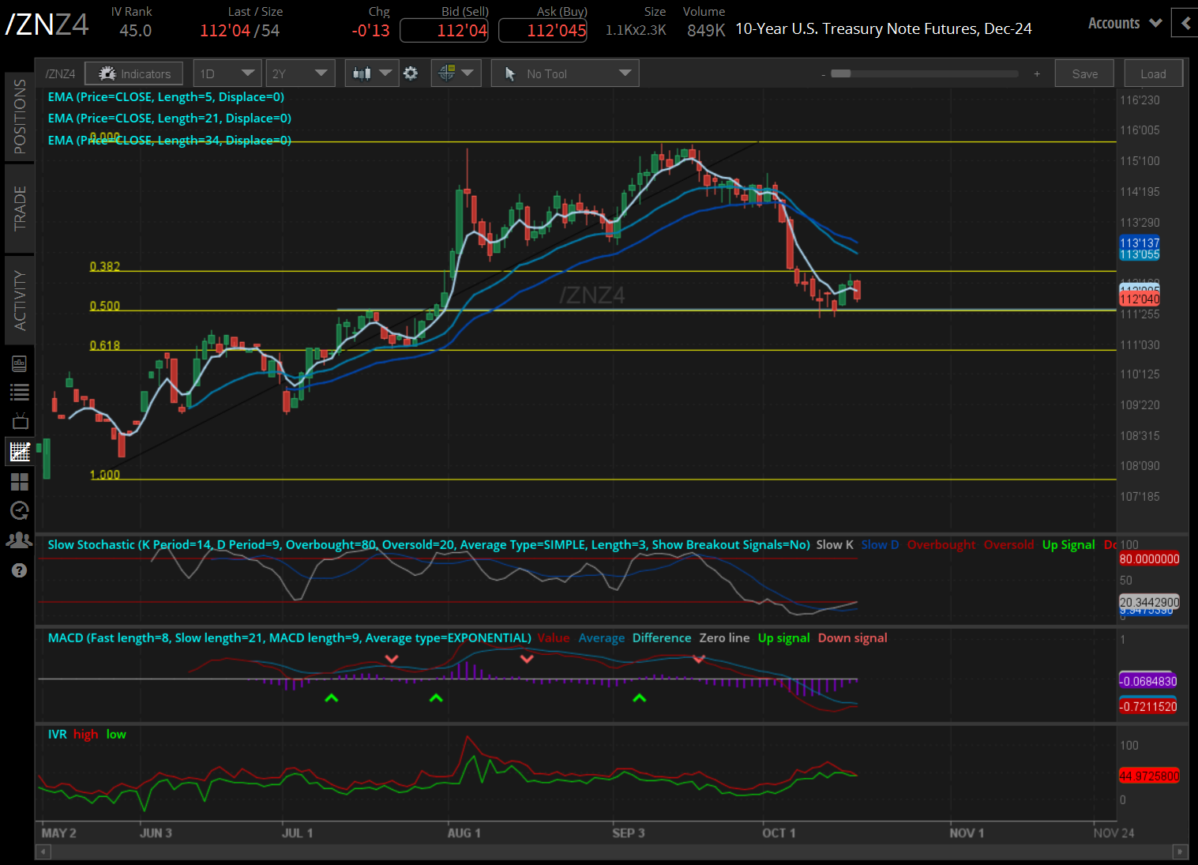Image resolution: width=1198 pixels, height=865 pixels.
Task: Open the bar-chart book icon in sidebar
Action: coord(20,363)
